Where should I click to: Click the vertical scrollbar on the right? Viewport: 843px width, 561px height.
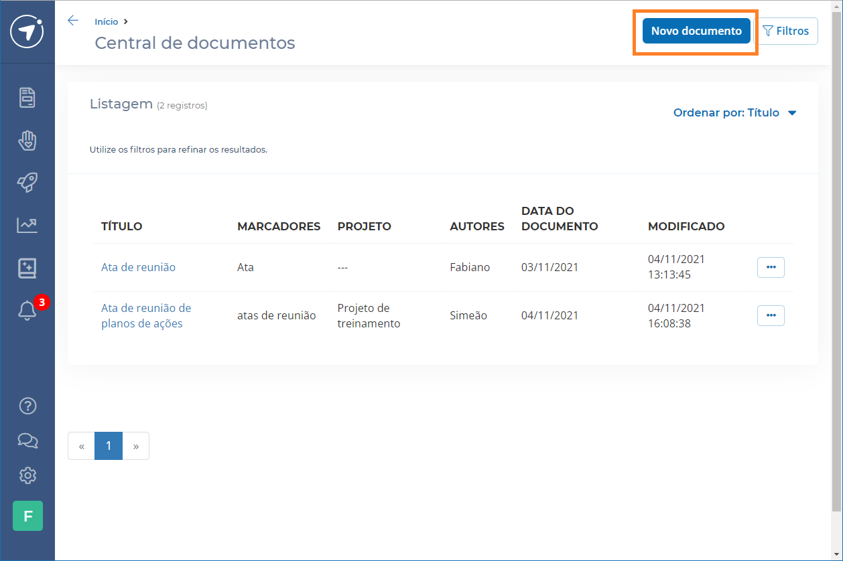pos(837,261)
